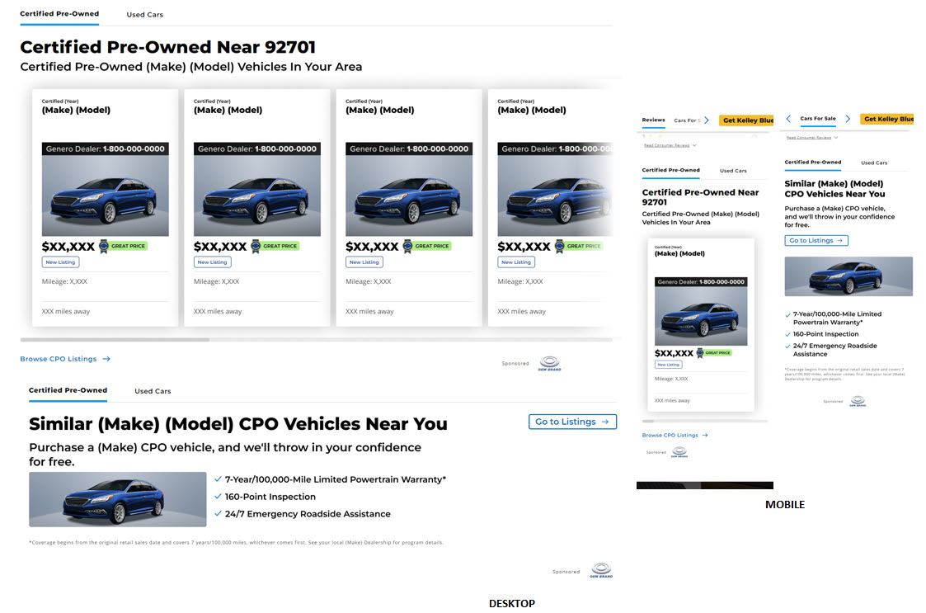Click the right chevron next to mobile Reviews tab
Screen dimensions: 926x613
pyautogui.click(x=707, y=120)
